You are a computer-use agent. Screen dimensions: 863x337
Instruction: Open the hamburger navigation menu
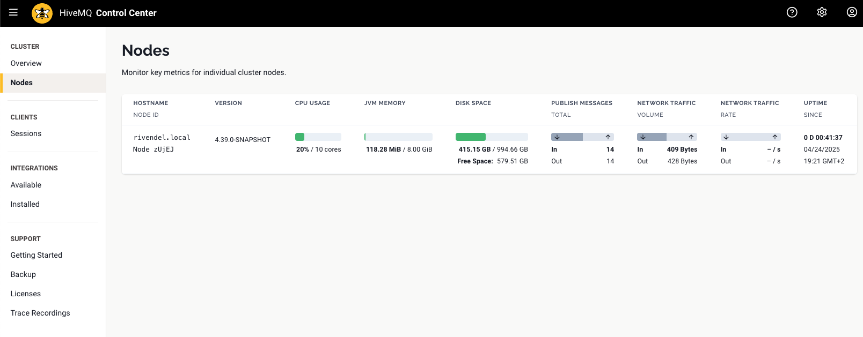click(13, 12)
